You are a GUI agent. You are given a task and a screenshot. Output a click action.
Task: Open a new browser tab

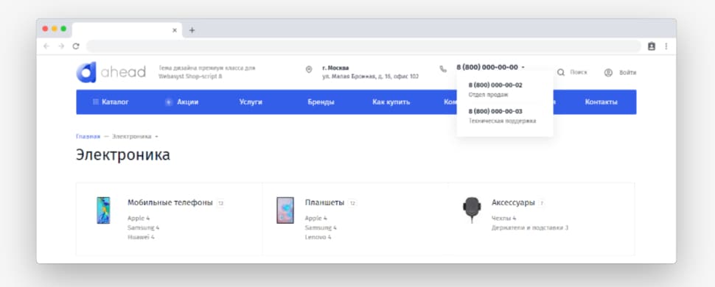point(192,30)
